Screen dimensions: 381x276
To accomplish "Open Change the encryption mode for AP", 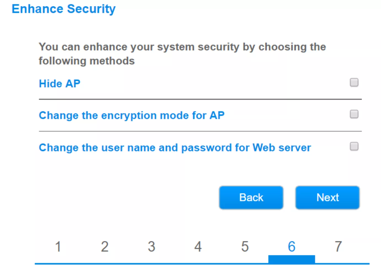I will [132, 115].
